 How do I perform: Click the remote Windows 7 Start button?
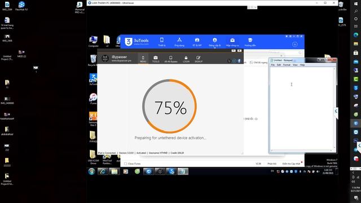91,171
